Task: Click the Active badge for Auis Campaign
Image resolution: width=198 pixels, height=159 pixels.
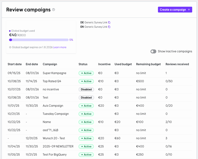Action: click(86, 106)
